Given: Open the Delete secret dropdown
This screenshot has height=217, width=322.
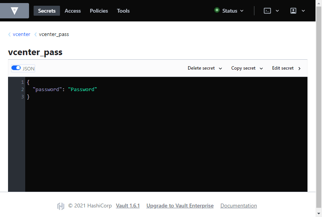Looking at the screenshot, I should point(205,68).
